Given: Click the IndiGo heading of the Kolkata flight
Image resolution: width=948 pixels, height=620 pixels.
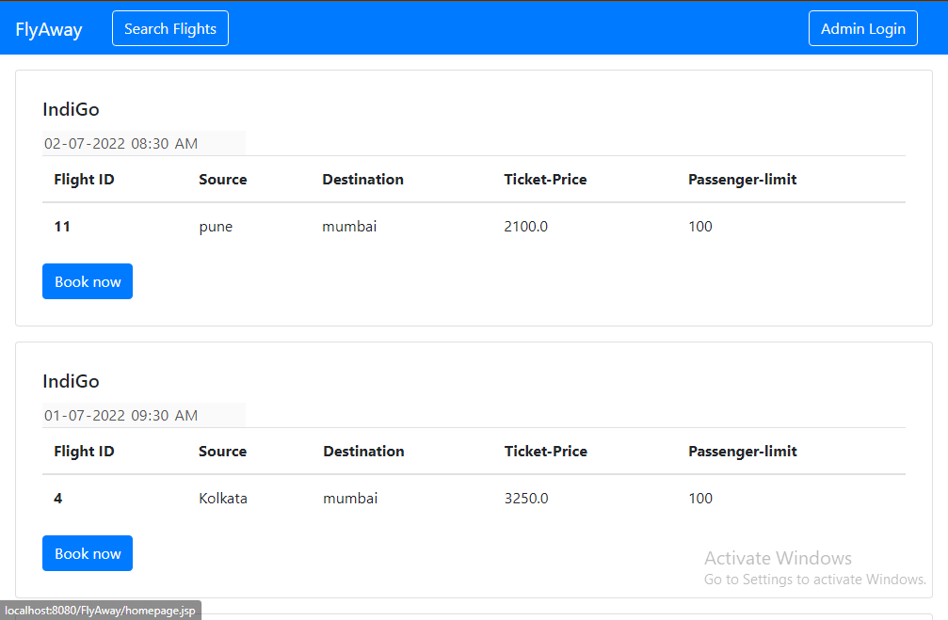Looking at the screenshot, I should pyautogui.click(x=71, y=381).
